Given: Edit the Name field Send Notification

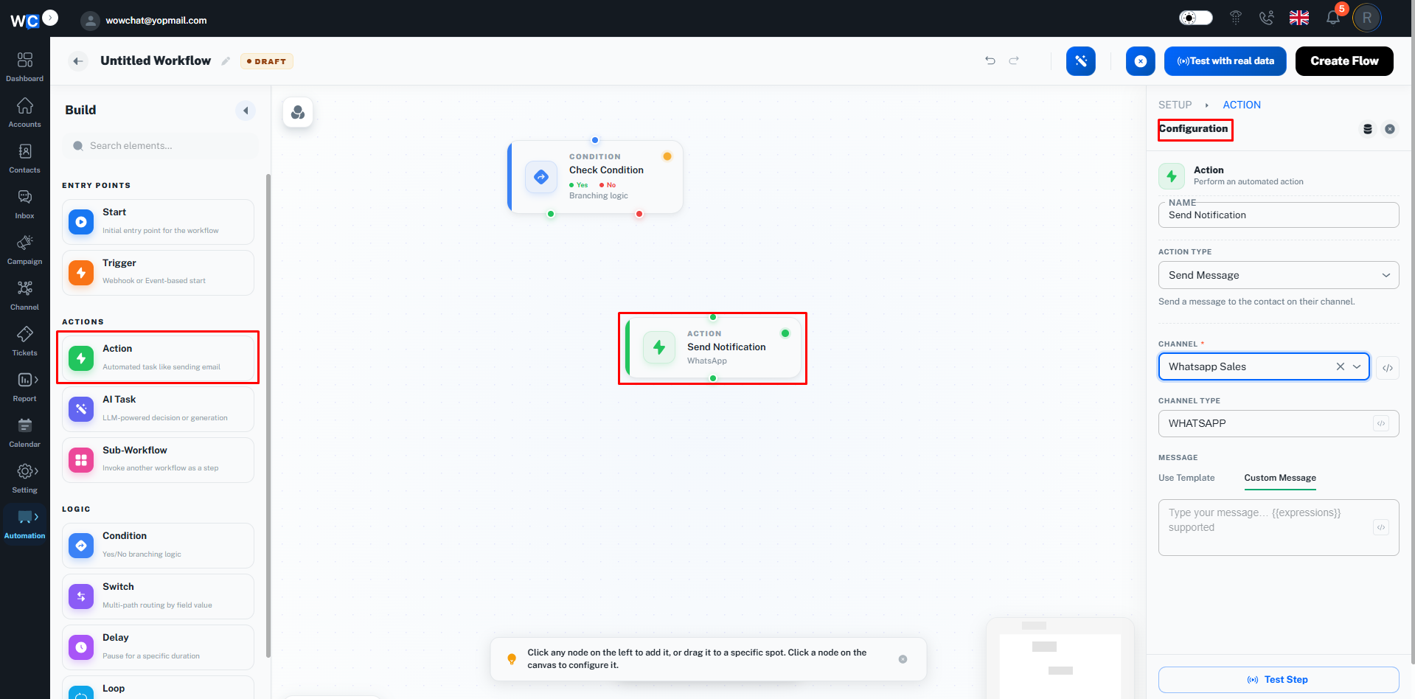Looking at the screenshot, I should coord(1279,215).
